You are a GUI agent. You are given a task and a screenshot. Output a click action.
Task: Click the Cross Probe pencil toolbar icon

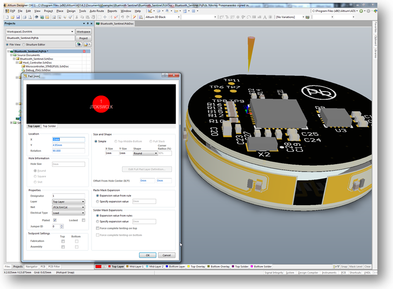coord(134,17)
